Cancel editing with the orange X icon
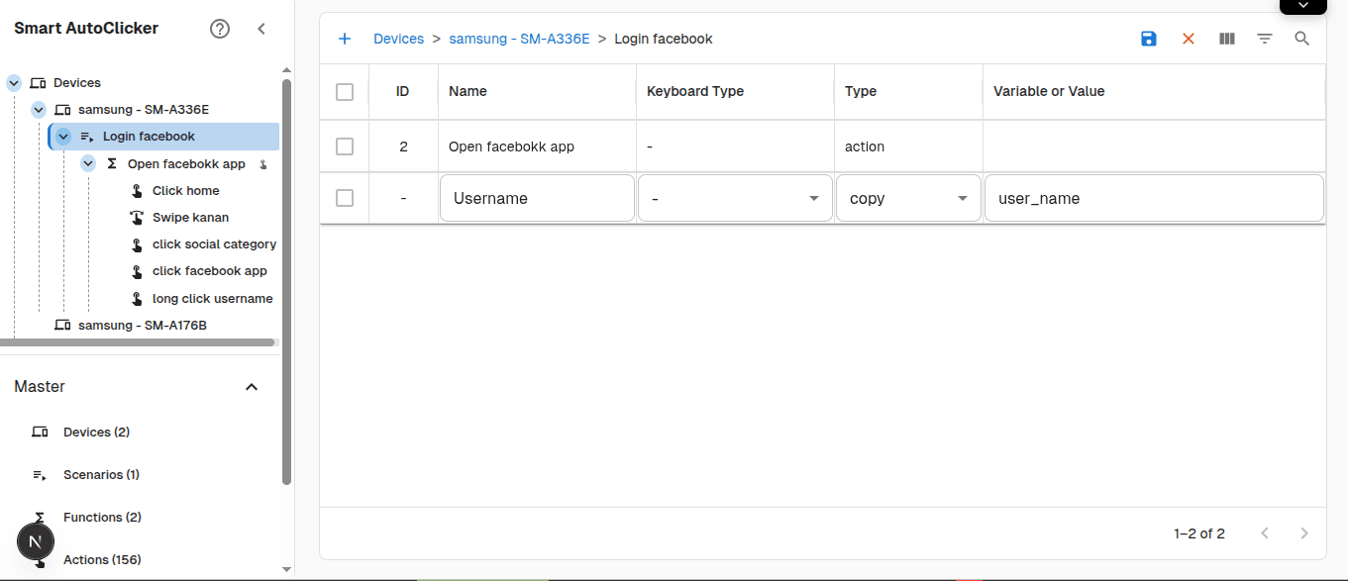The width and height of the screenshot is (1348, 581). pos(1189,39)
